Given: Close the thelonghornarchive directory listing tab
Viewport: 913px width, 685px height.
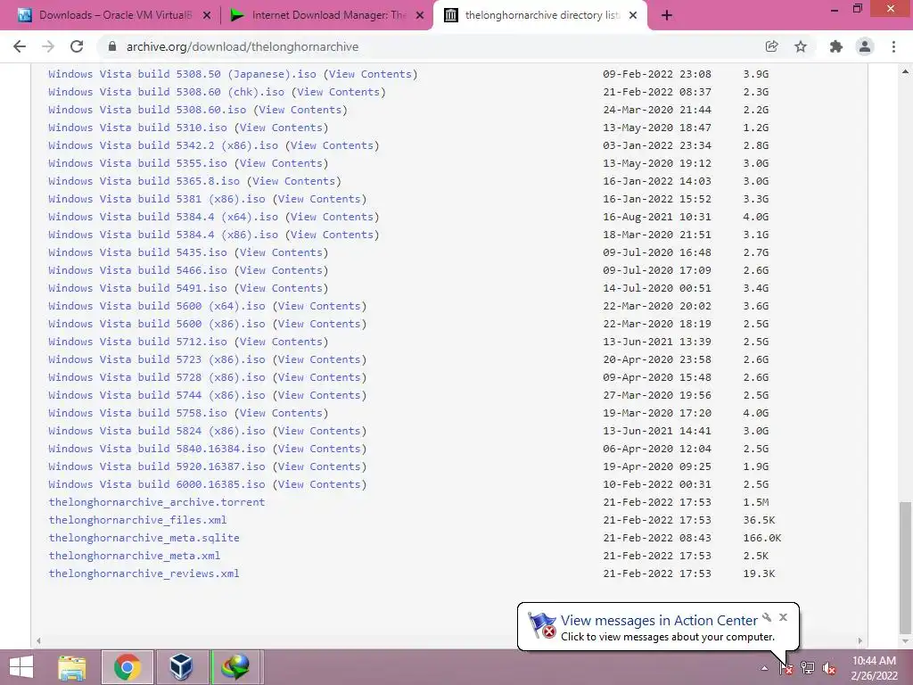Looking at the screenshot, I should [634, 16].
